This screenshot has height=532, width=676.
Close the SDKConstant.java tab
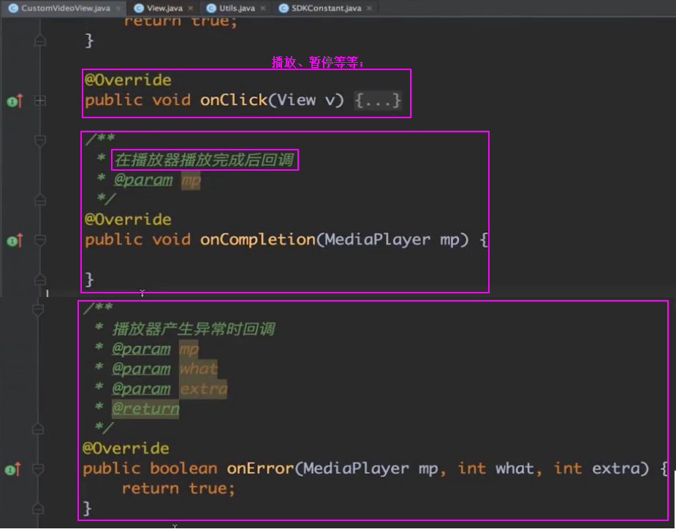(x=369, y=8)
